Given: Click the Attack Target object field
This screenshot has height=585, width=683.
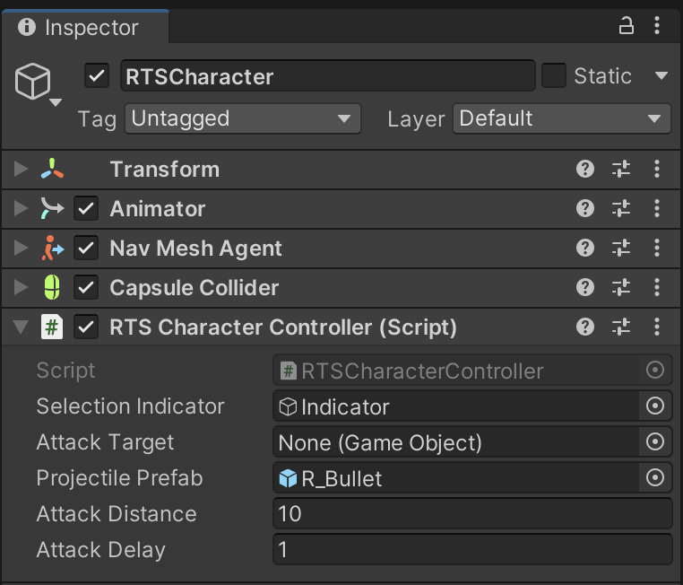Looking at the screenshot, I should coord(455,442).
